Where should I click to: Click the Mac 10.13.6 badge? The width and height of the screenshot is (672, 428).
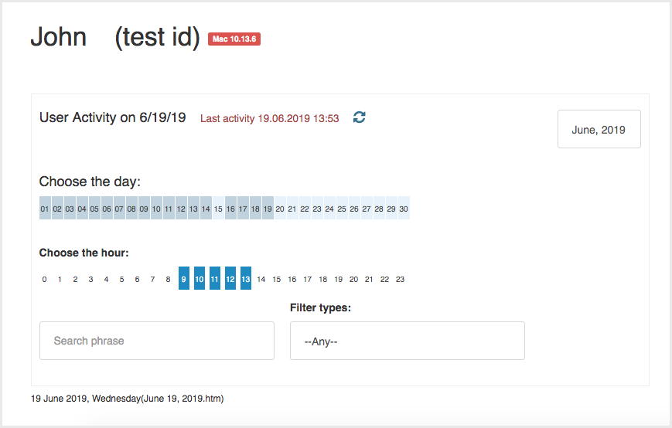click(234, 39)
